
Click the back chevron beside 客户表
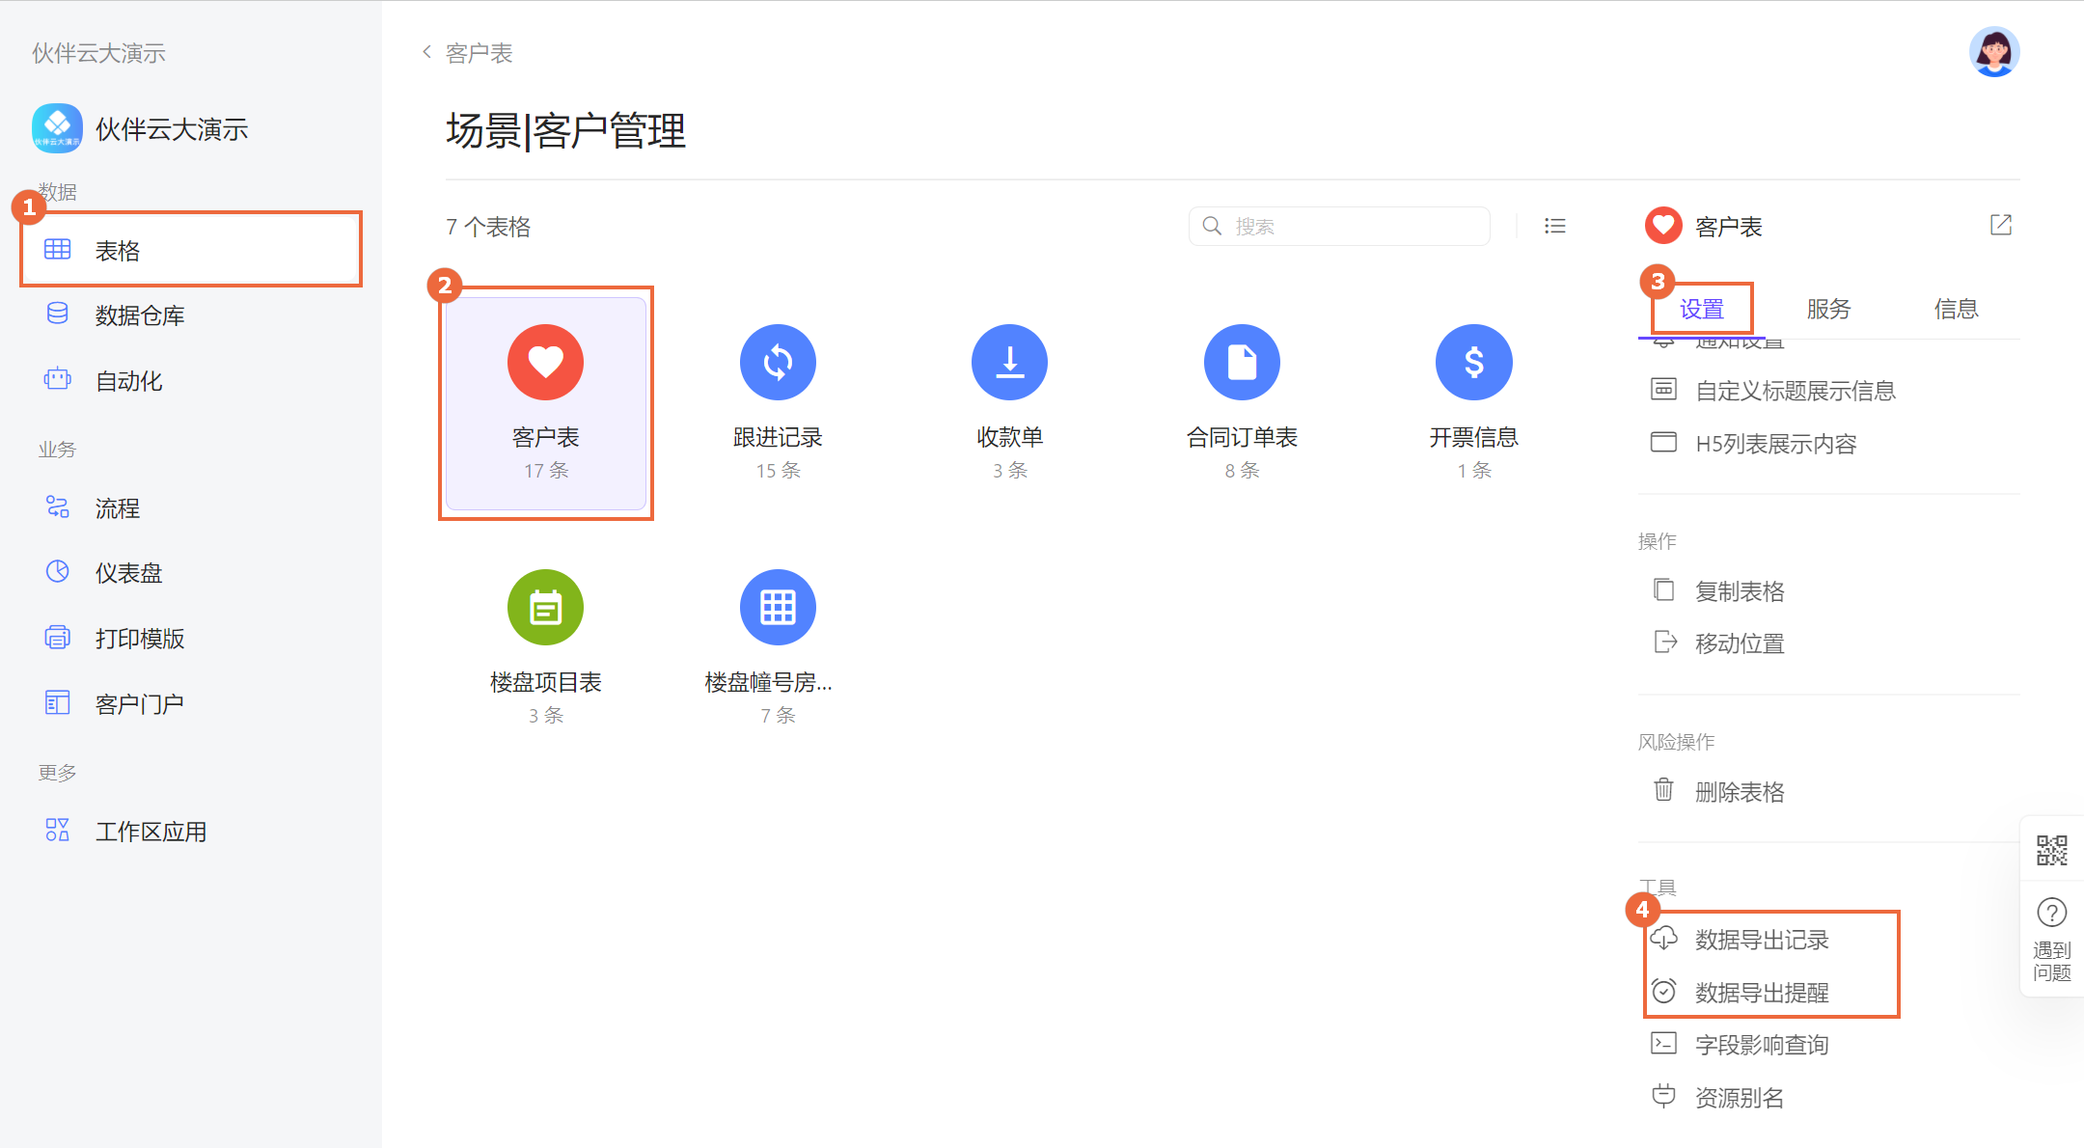tap(425, 52)
